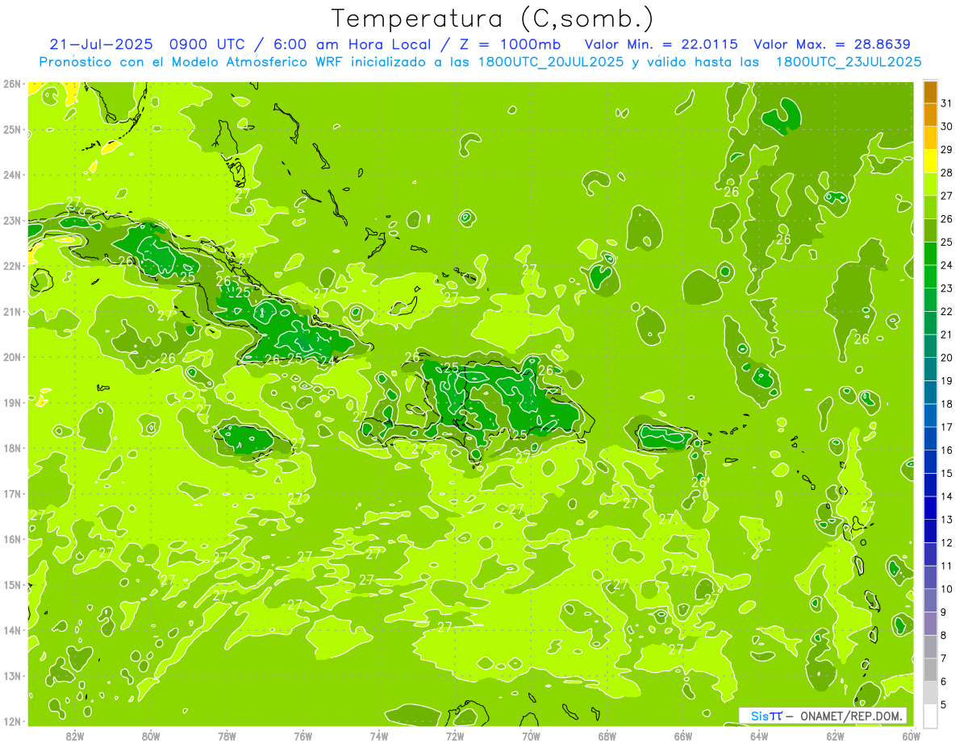Click the 26N latitude axis label
968x747 pixels.
point(11,84)
